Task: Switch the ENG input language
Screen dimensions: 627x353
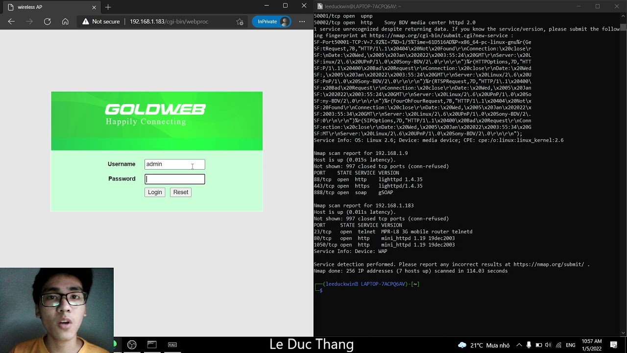Action: tap(571, 345)
